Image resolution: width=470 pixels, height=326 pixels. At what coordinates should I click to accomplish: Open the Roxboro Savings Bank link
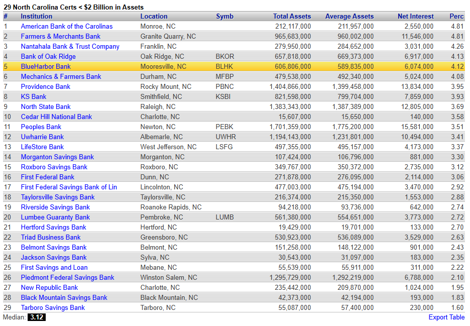[x=54, y=167]
